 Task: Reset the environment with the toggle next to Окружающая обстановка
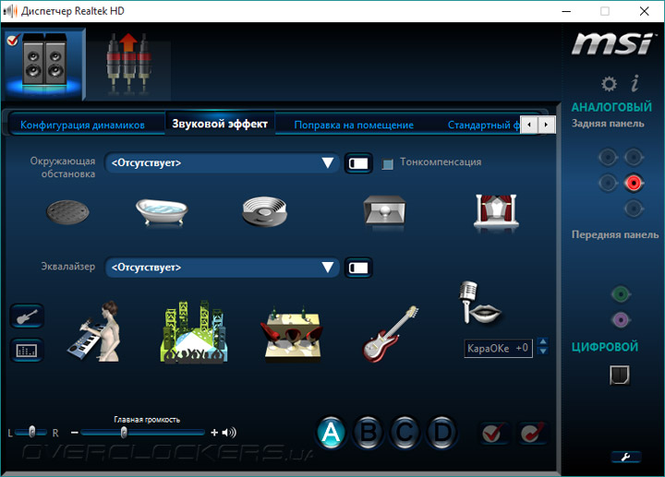[358, 163]
